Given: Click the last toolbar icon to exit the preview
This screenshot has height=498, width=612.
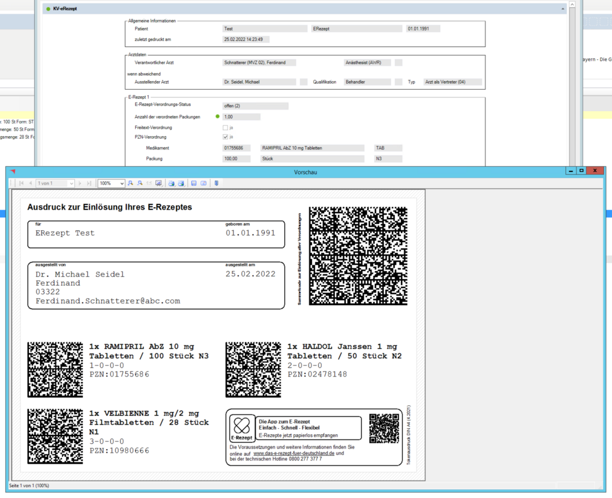Looking at the screenshot, I should point(216,183).
